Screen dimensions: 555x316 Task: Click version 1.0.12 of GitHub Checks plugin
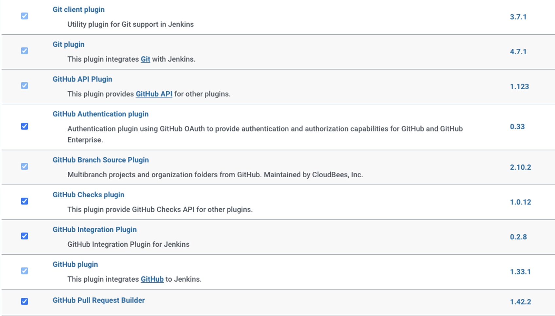coord(521,202)
